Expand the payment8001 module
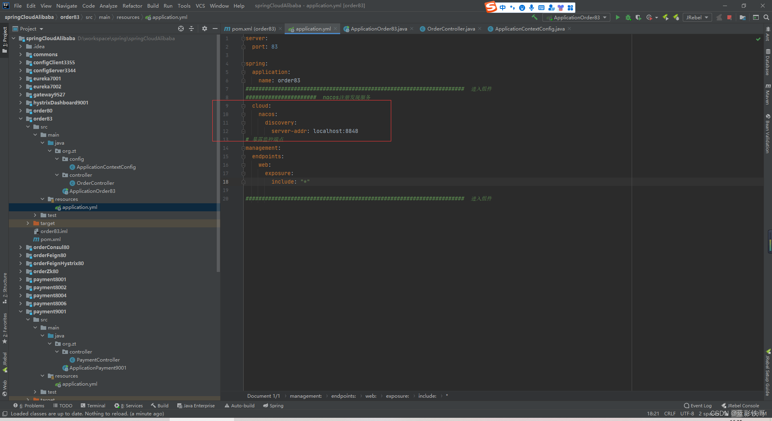 coord(21,279)
